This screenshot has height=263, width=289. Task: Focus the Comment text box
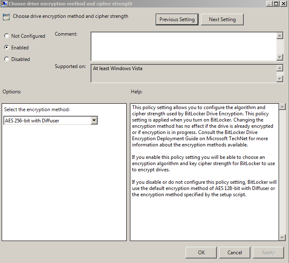pos(184,46)
